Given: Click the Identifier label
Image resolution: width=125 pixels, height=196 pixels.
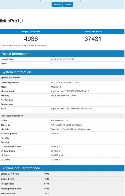Looking at the screenshot, I should [5, 129].
